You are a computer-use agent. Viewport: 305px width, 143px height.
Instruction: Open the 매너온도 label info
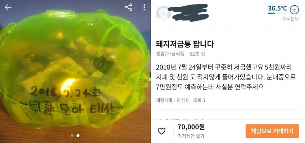tap(291, 19)
